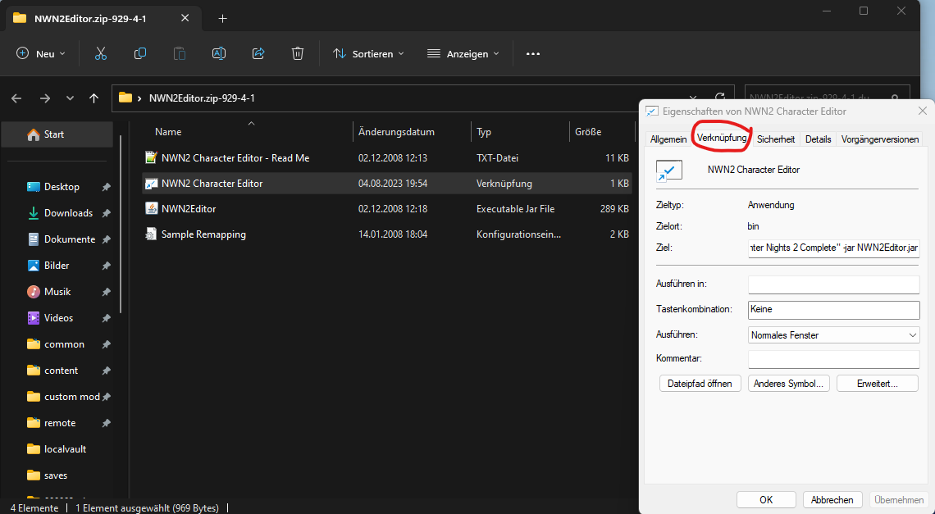Open the Sortieren dropdown
935x514 pixels.
368,53
